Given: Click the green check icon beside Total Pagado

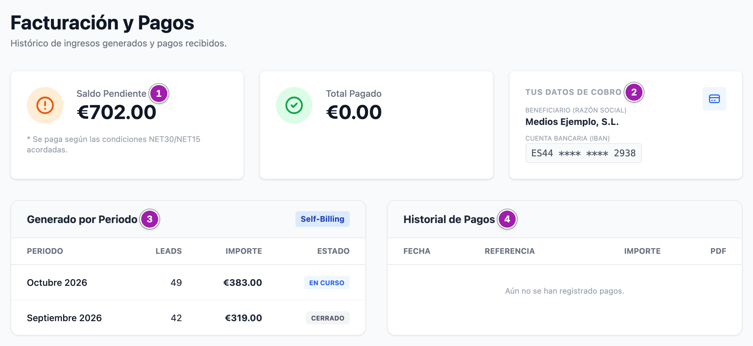Looking at the screenshot, I should pos(294,105).
